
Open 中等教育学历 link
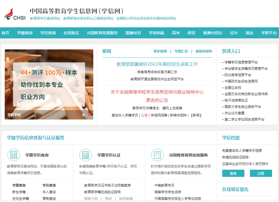click(164, 185)
